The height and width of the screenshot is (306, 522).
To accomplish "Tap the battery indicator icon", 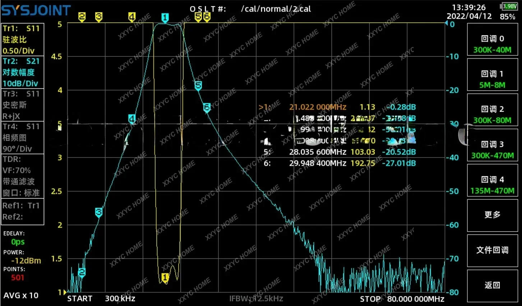I will click(x=509, y=6).
